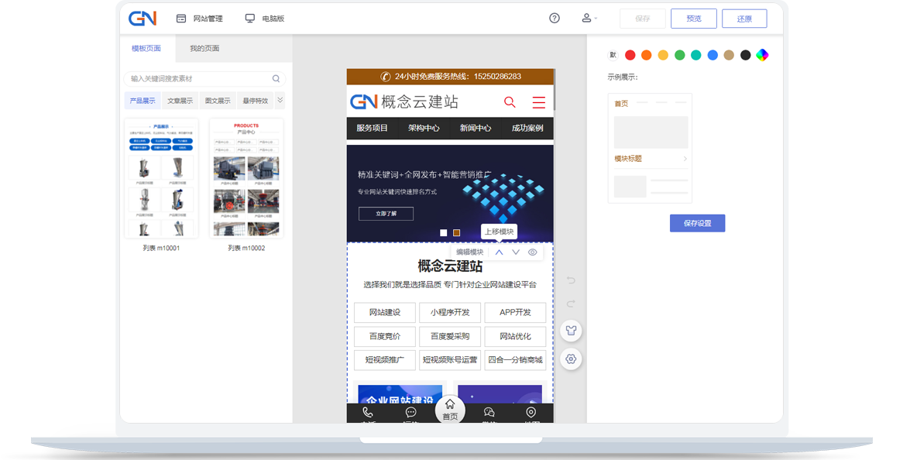Click the home 首页 icon in bottom bar

tap(450, 409)
